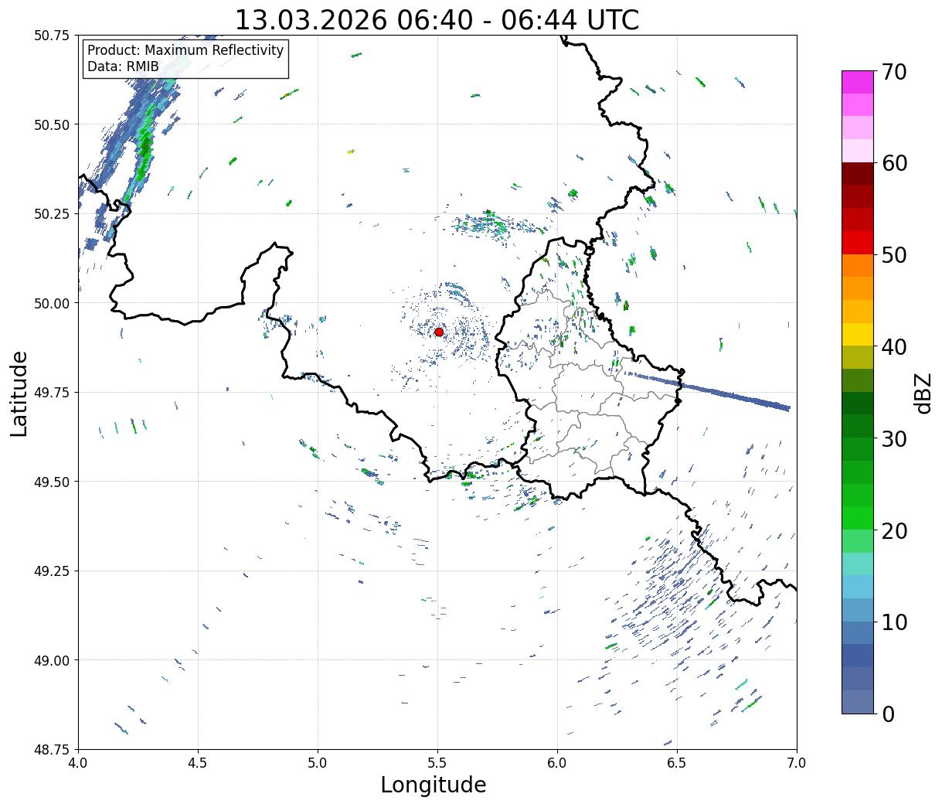Click the 6.0 longitude tick label

pos(557,763)
